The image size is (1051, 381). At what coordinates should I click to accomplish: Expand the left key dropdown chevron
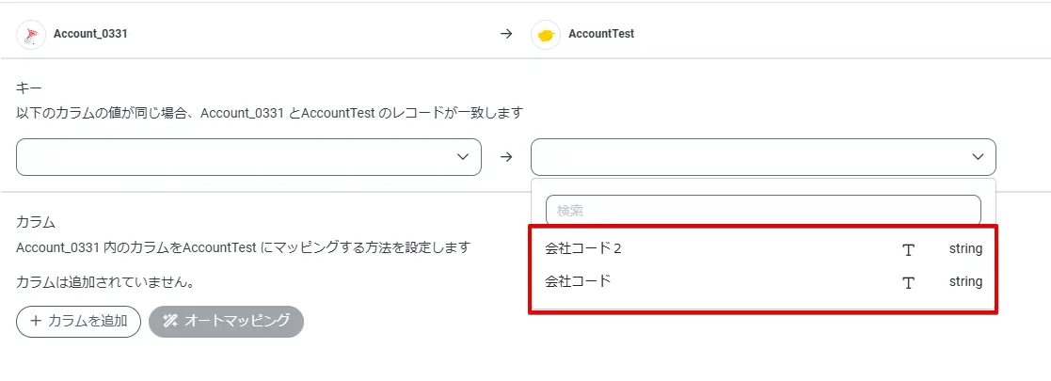(x=462, y=157)
